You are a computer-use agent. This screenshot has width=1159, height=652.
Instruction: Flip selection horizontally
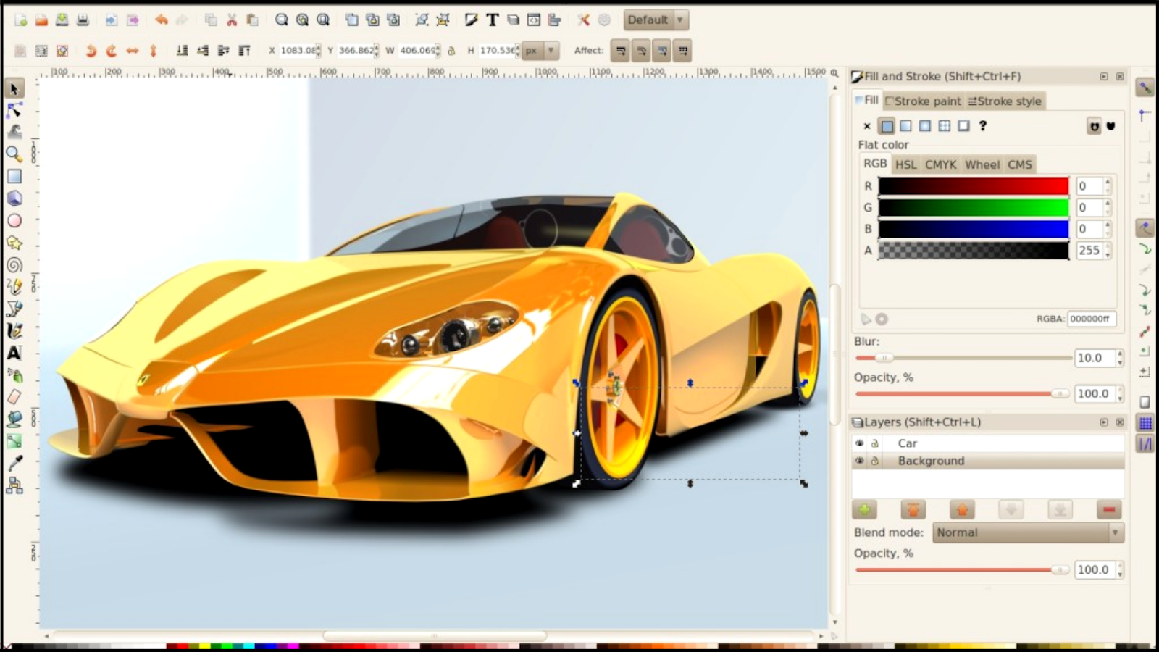coord(132,51)
